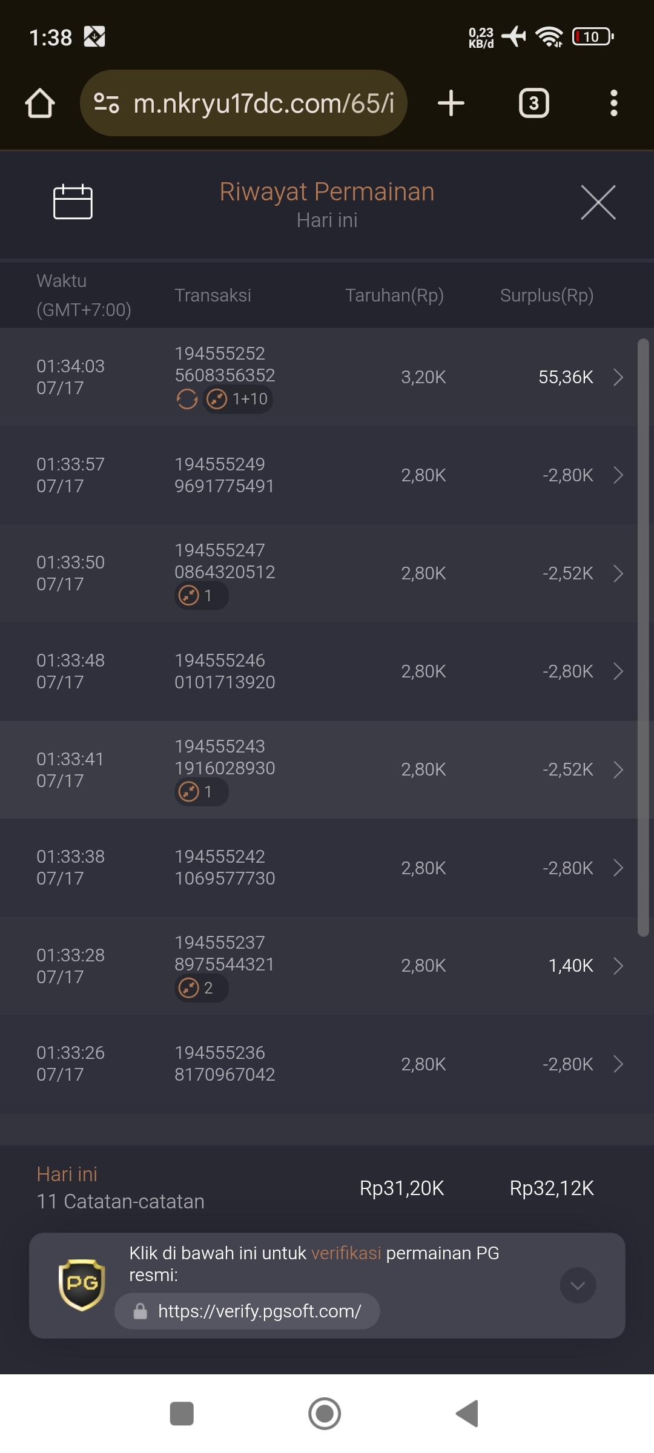Open the verifikasi link text
This screenshot has height=1453, width=654.
[x=346, y=1253]
